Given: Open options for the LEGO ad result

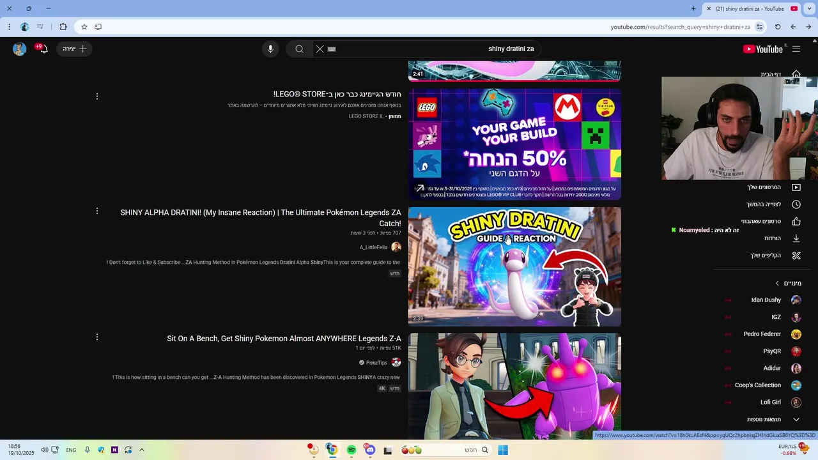Looking at the screenshot, I should pyautogui.click(x=97, y=96).
